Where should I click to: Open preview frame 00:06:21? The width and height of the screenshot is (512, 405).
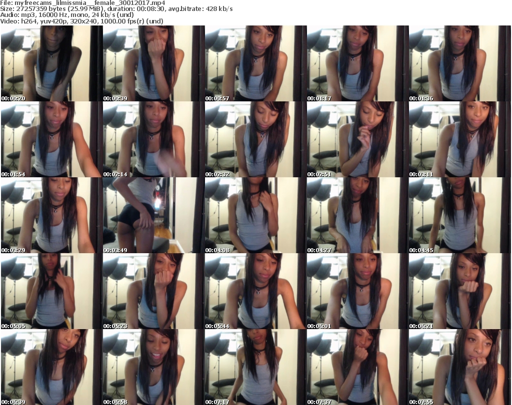(460, 291)
